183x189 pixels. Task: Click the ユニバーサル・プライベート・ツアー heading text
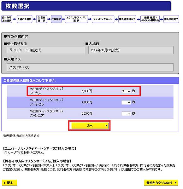(40, 148)
